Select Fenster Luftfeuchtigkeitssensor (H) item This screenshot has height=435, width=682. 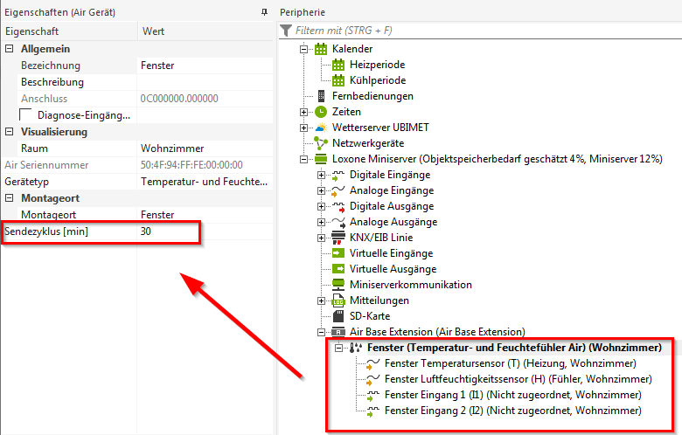(x=518, y=379)
